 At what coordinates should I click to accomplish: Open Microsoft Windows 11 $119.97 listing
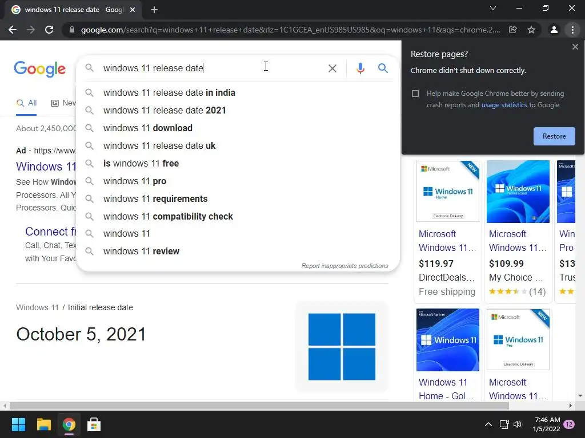tap(447, 241)
